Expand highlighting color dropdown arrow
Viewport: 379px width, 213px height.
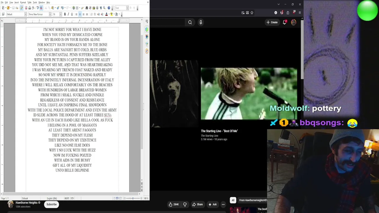coord(114,14)
